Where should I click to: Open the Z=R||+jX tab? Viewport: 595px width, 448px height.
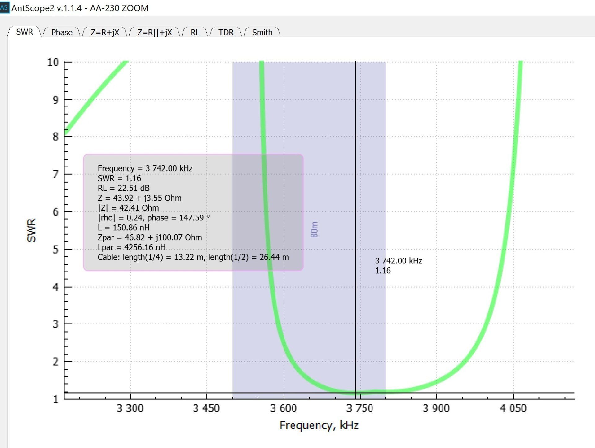pos(154,32)
